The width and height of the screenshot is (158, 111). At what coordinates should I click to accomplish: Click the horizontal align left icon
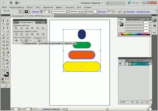coord(16,28)
